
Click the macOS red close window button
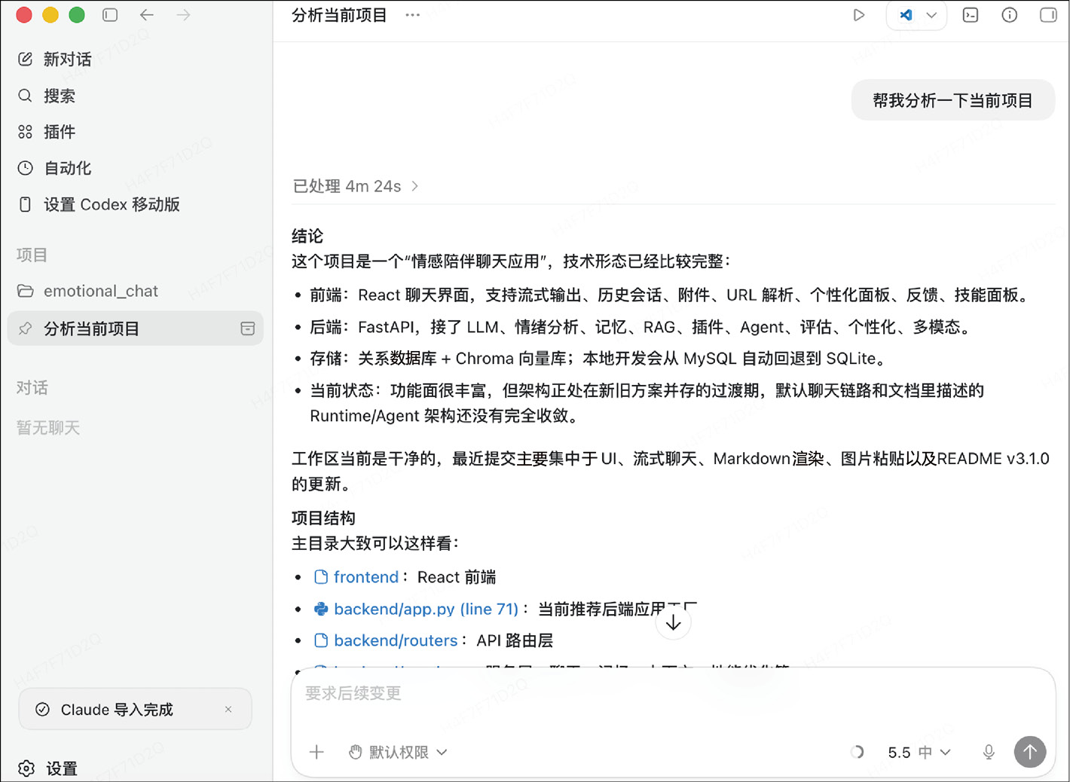coord(24,15)
